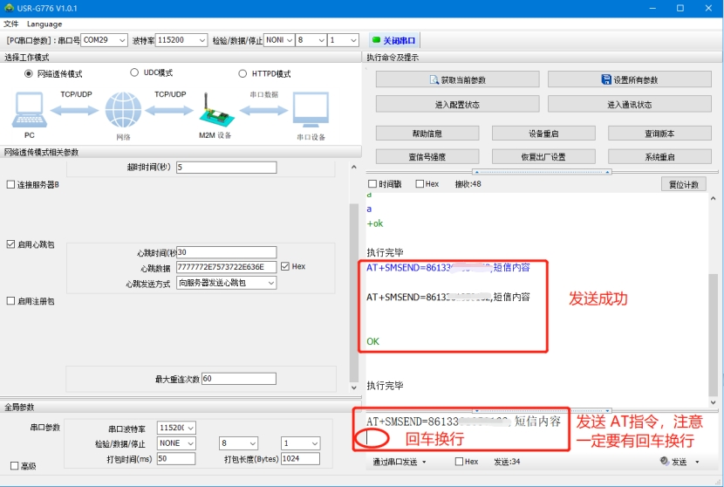Click the 设置所有参数 save icon button

click(x=629, y=80)
